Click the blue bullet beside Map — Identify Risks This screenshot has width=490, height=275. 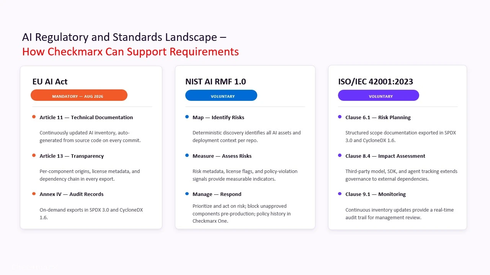click(x=187, y=117)
